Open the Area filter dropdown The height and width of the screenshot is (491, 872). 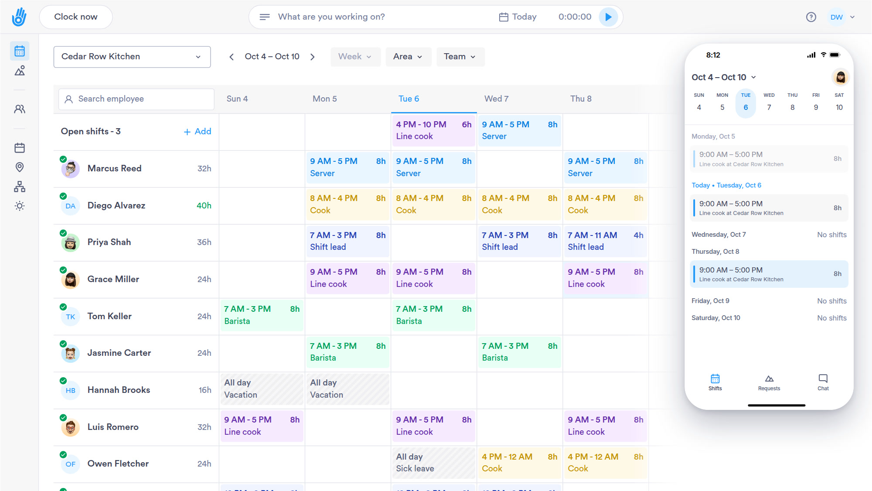[x=408, y=57]
